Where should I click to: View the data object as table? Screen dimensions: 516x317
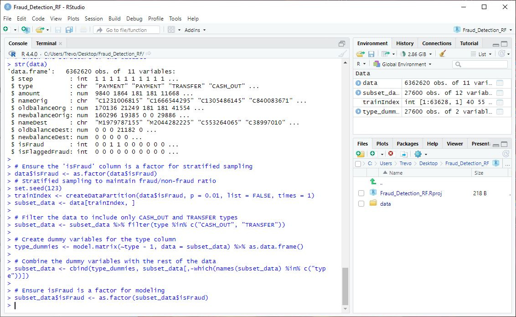500,83
